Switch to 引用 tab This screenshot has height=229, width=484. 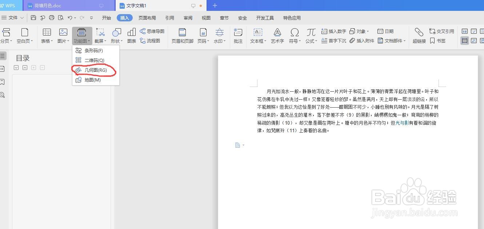click(x=170, y=18)
